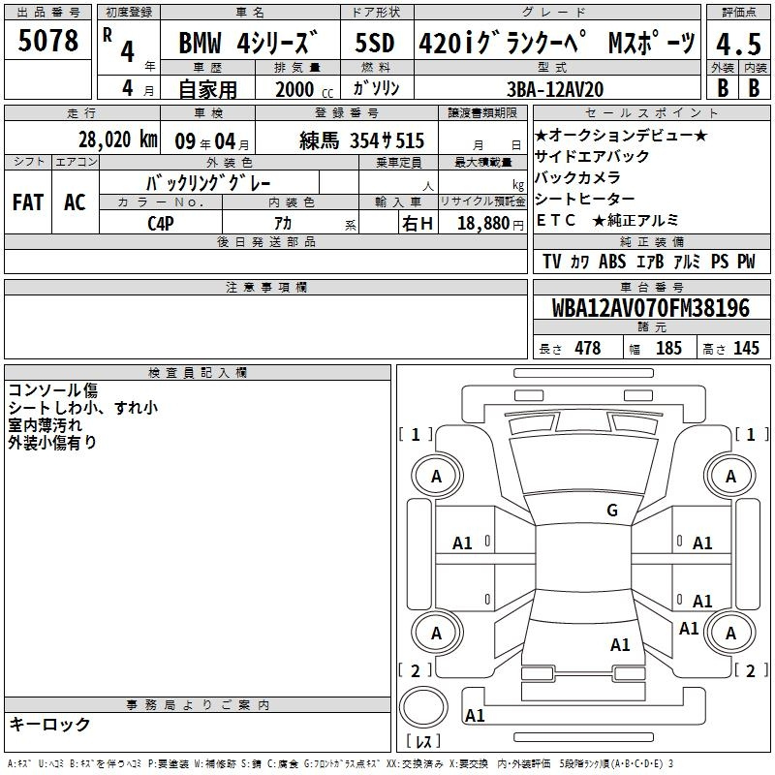Click the car name BMW 4シリーズ

[x=248, y=44]
